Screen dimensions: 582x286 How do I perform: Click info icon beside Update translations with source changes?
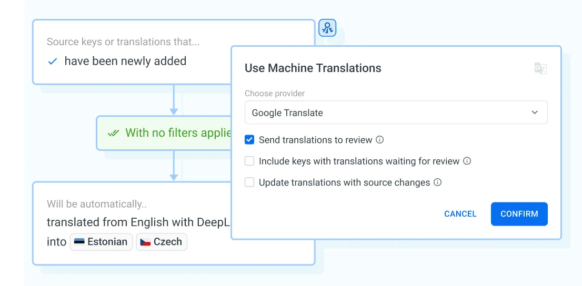point(437,182)
